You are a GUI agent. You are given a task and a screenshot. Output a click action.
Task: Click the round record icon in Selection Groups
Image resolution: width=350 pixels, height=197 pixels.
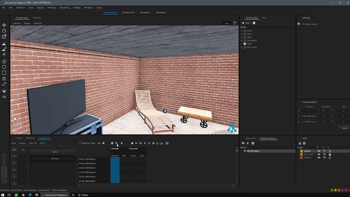(x=253, y=143)
